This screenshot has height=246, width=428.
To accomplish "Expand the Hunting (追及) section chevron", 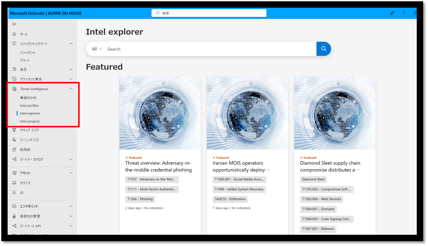I will point(71,69).
